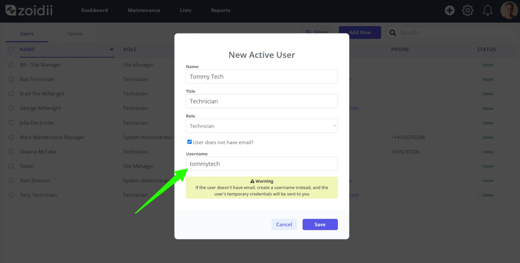Screen dimensions: 520x263
Task: Click phone number 4165293306
Action: coord(405,152)
